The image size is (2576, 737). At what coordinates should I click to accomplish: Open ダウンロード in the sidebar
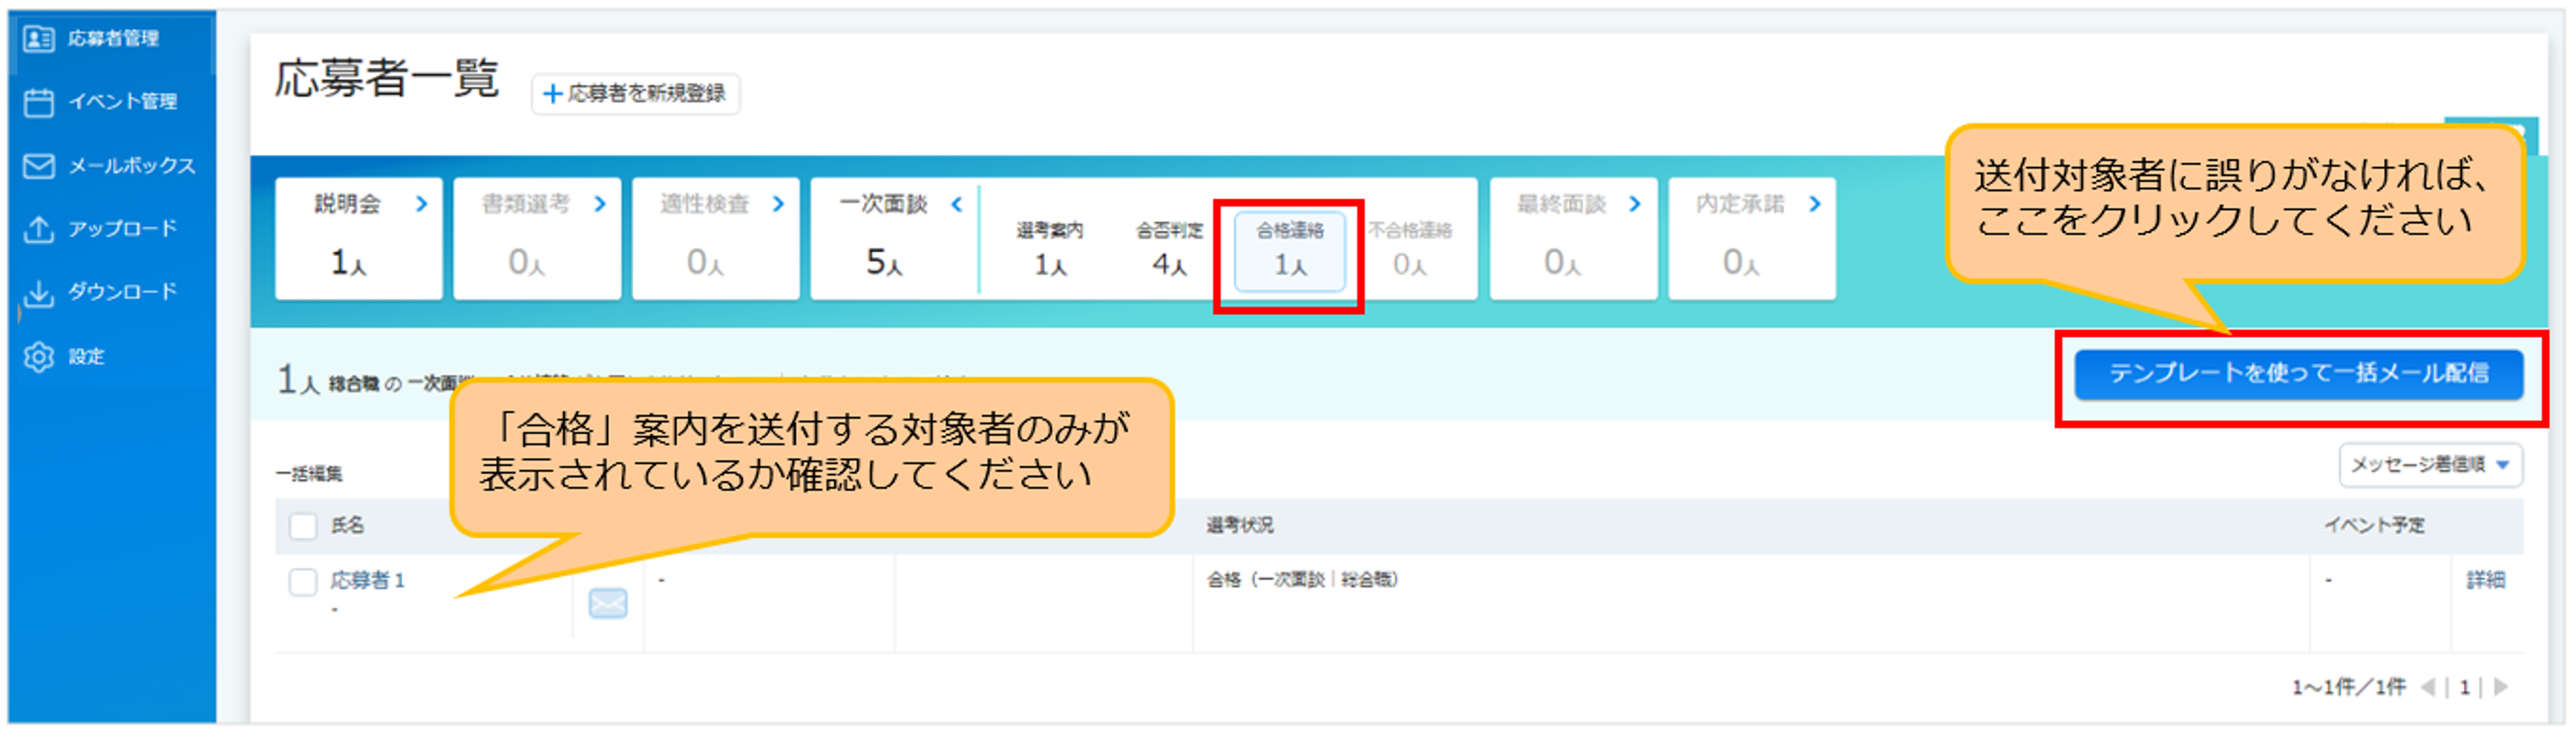click(112, 292)
